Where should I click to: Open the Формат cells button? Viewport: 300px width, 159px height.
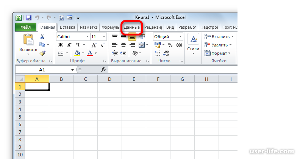[217, 53]
